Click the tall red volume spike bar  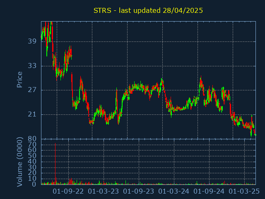click(x=55, y=164)
